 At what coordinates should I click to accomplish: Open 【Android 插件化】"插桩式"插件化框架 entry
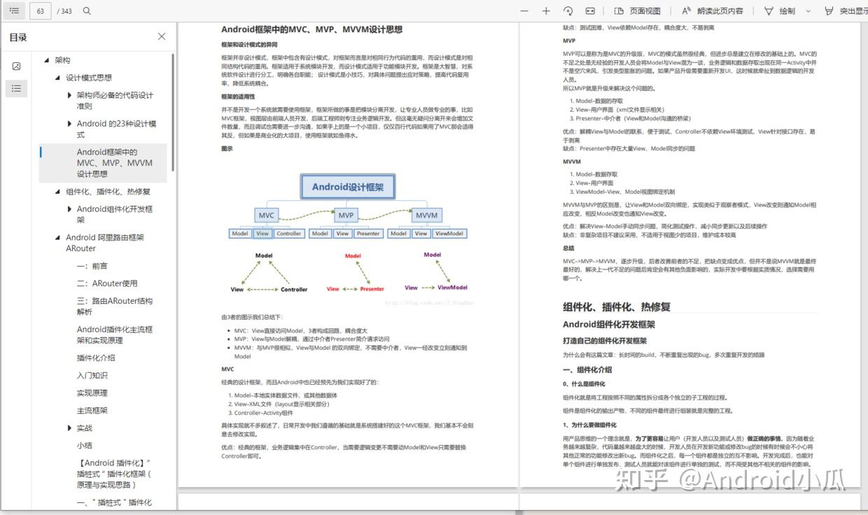pos(115,474)
